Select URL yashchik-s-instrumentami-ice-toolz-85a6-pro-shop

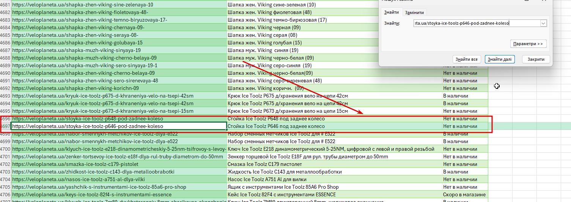(119, 187)
